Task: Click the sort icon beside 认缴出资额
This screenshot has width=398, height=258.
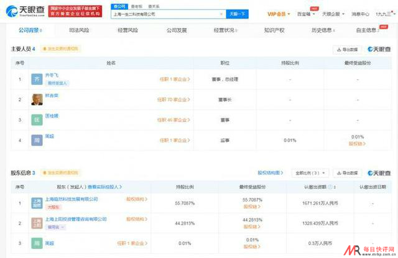Action: click(x=335, y=187)
